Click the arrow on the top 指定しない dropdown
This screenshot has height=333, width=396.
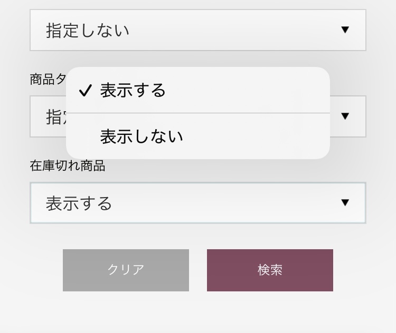pos(345,30)
